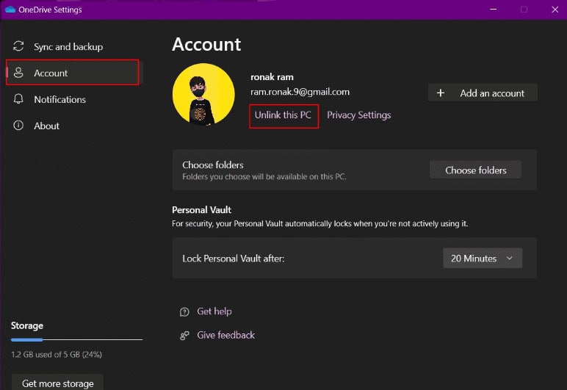Click the storage usage progress bar
Viewport: 567px width, 390px height.
[76, 339]
